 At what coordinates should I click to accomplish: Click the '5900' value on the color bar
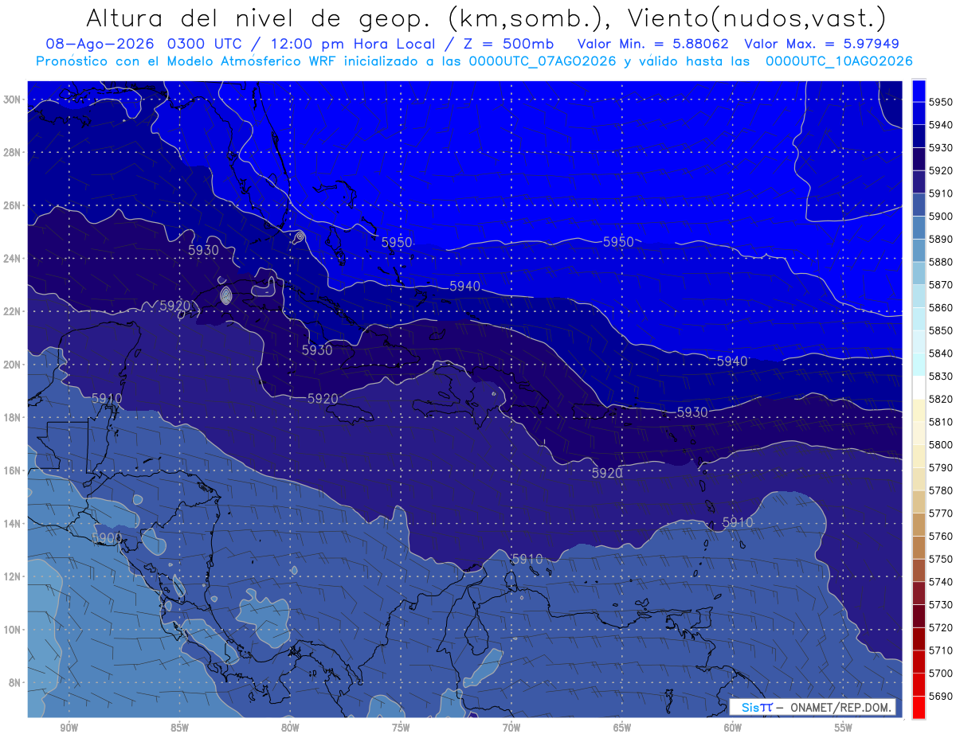click(942, 216)
